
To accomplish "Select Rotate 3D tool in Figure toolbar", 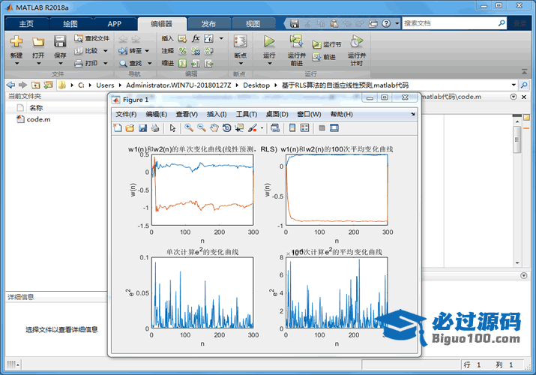I will (x=226, y=127).
